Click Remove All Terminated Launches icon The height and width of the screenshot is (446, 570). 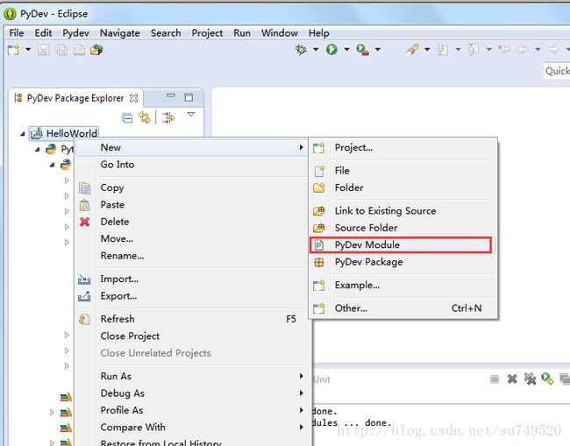pyautogui.click(x=530, y=379)
